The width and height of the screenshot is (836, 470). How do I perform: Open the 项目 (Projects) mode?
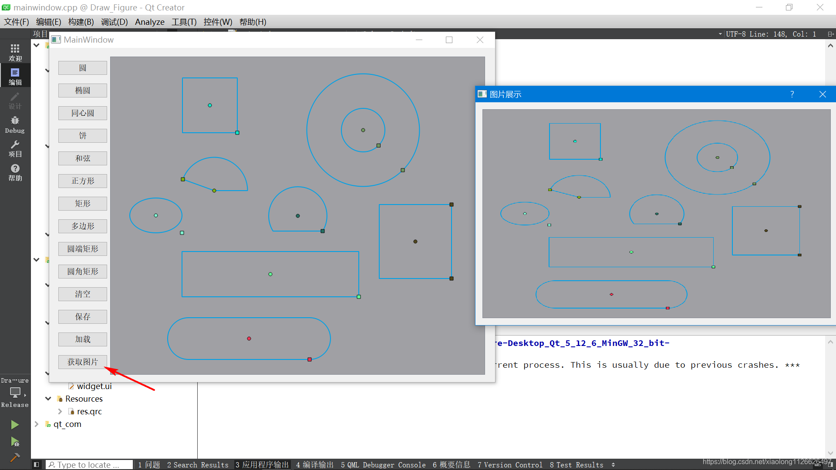point(15,149)
